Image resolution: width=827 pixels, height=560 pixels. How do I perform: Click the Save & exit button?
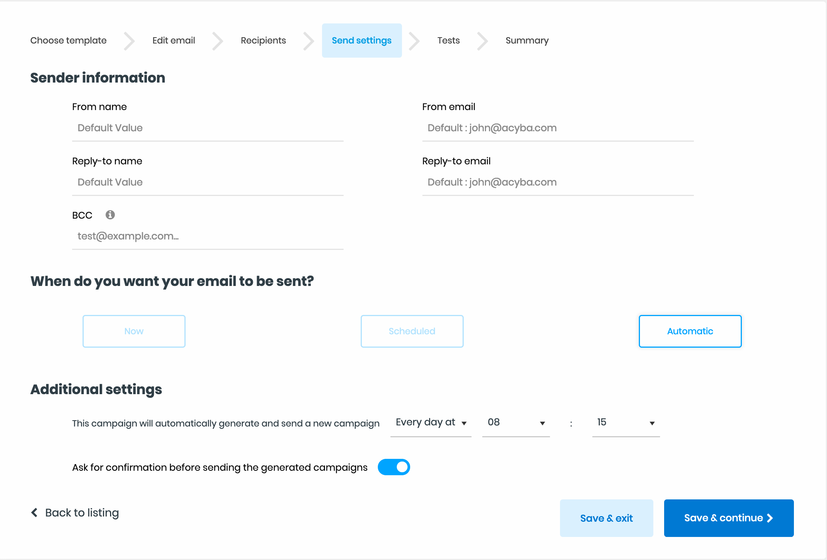click(x=606, y=518)
